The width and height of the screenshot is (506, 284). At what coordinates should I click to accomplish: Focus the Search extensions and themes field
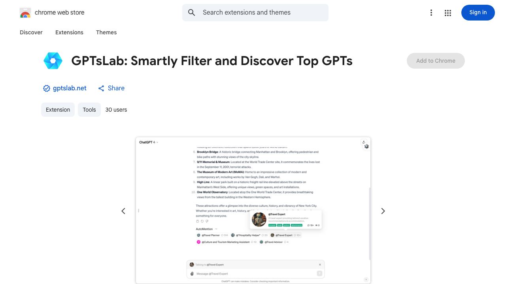click(255, 13)
